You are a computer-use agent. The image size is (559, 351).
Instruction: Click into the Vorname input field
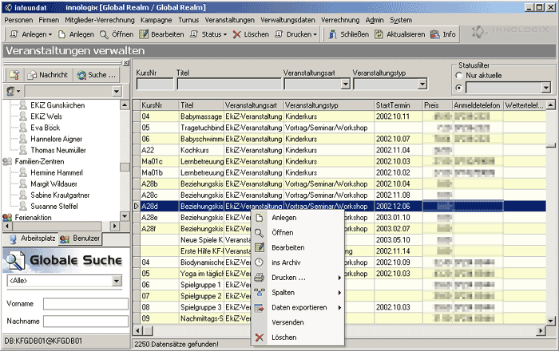point(85,304)
